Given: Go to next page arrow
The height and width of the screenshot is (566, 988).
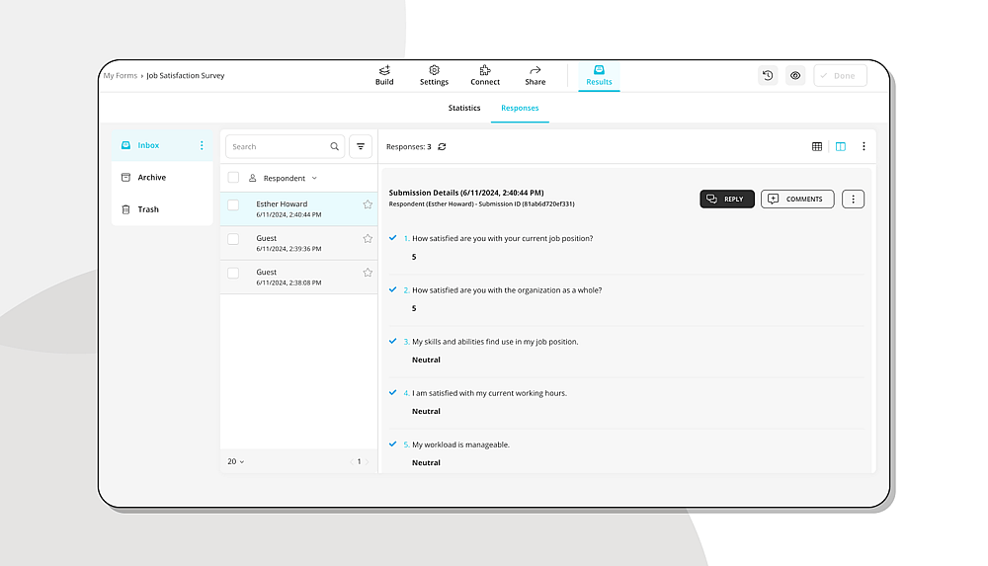Looking at the screenshot, I should click(367, 462).
